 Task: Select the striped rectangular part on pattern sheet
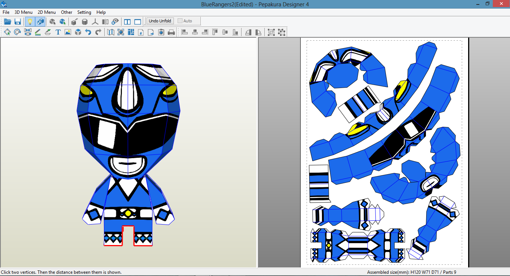[x=319, y=184]
